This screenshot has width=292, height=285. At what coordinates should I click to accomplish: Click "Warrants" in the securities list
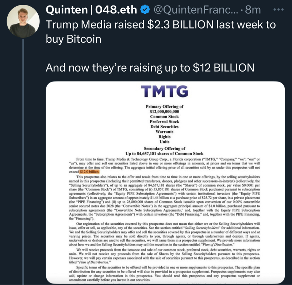(x=164, y=132)
